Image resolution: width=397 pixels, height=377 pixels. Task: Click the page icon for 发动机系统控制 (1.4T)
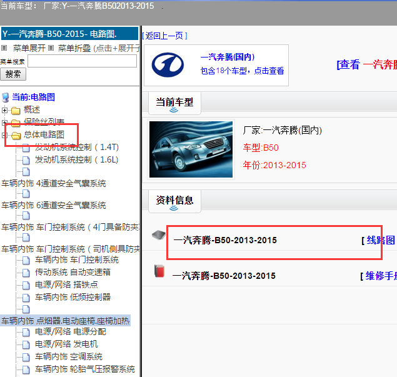pos(26,148)
